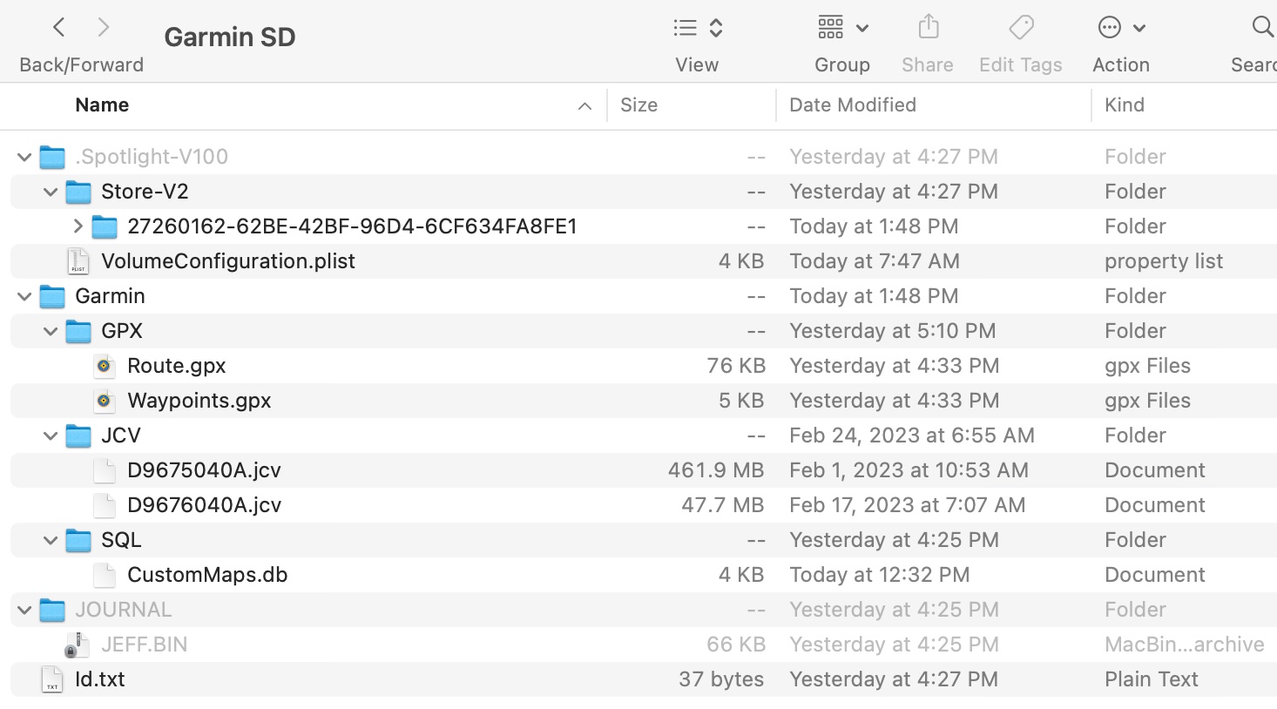Image resolution: width=1277 pixels, height=709 pixels.
Task: Select the Id.txt file icon
Action: click(52, 679)
